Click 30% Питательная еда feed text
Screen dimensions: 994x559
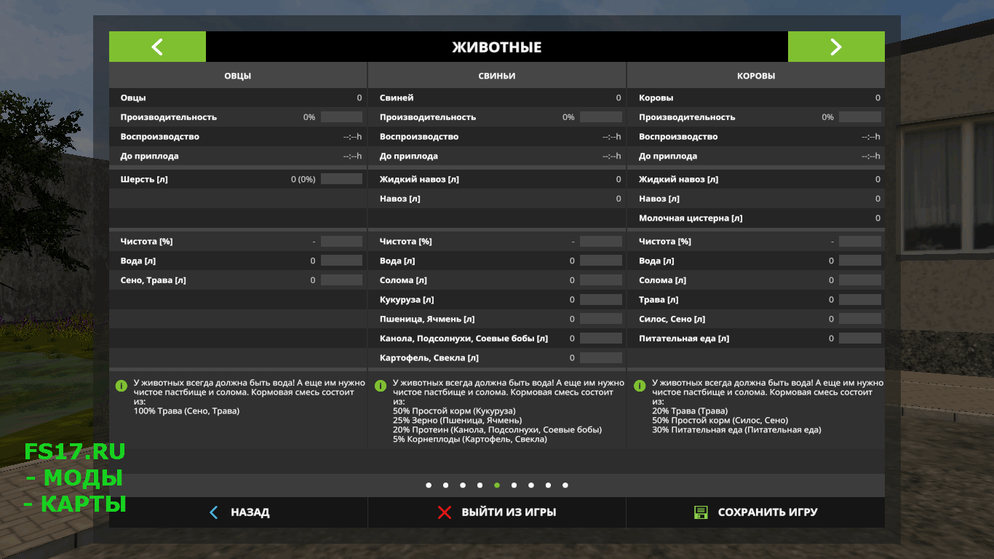tap(736, 430)
